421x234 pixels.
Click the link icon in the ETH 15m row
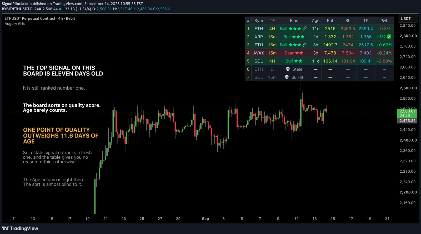point(304,45)
